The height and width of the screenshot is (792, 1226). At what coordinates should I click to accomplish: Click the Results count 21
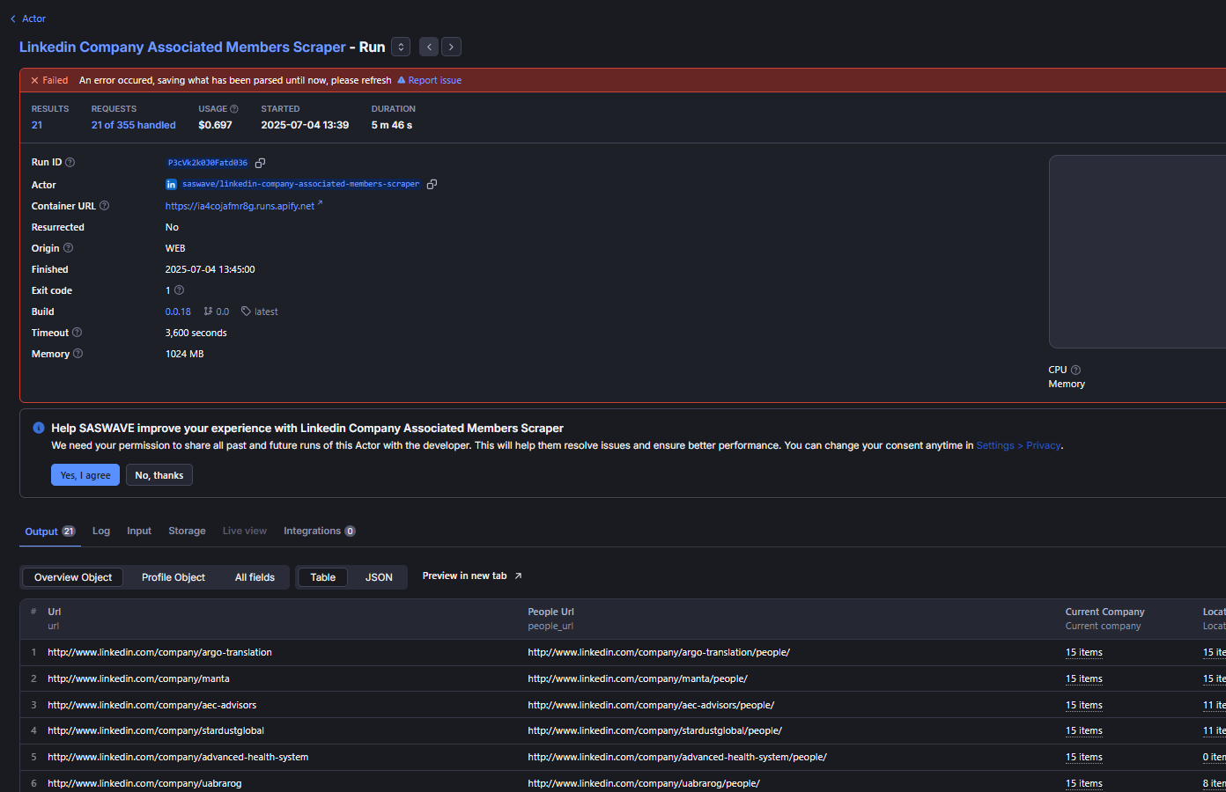(x=37, y=125)
